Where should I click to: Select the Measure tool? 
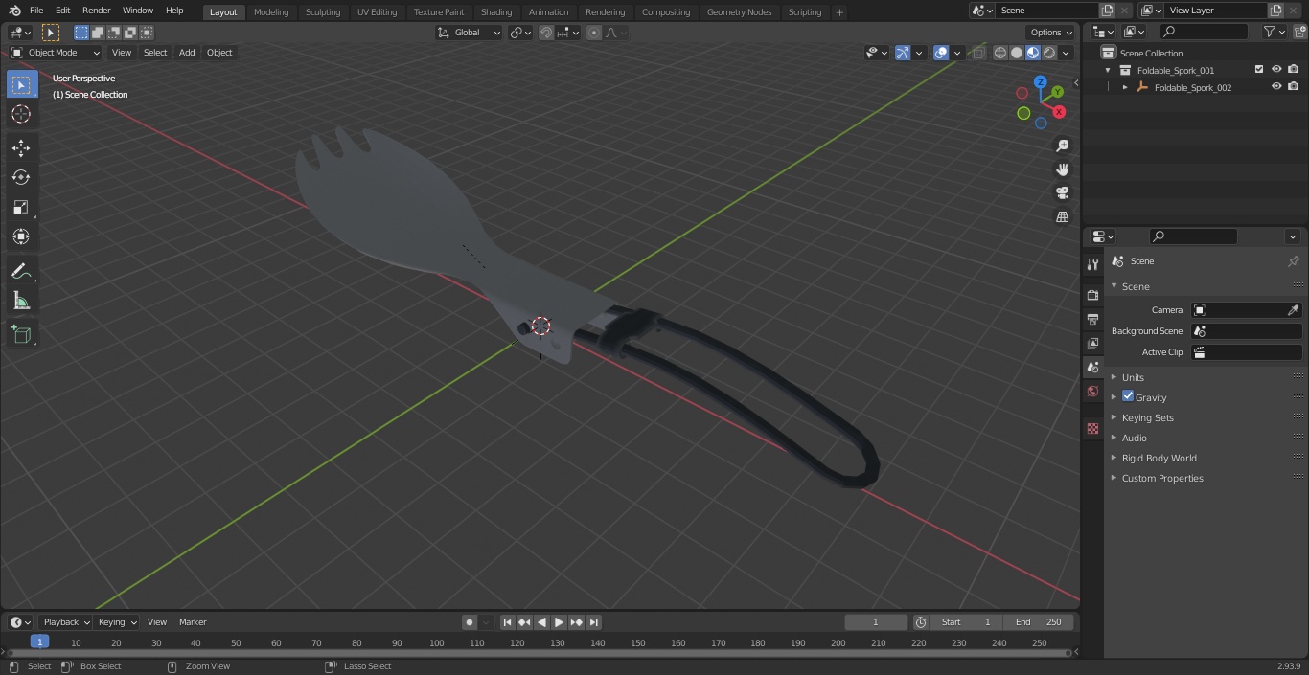click(21, 302)
